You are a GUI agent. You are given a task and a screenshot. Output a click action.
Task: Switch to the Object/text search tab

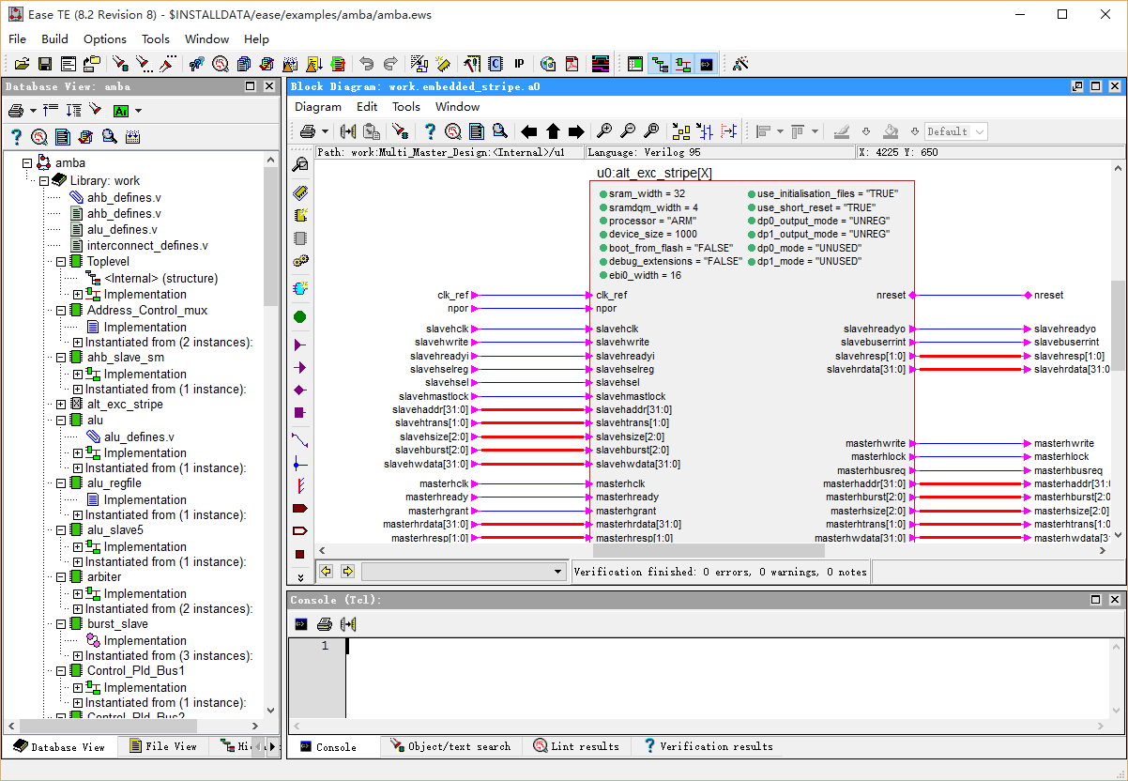451,746
